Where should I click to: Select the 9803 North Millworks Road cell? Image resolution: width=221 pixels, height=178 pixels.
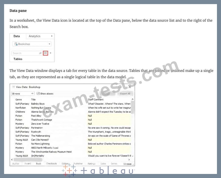pyautogui.click(x=45, y=148)
